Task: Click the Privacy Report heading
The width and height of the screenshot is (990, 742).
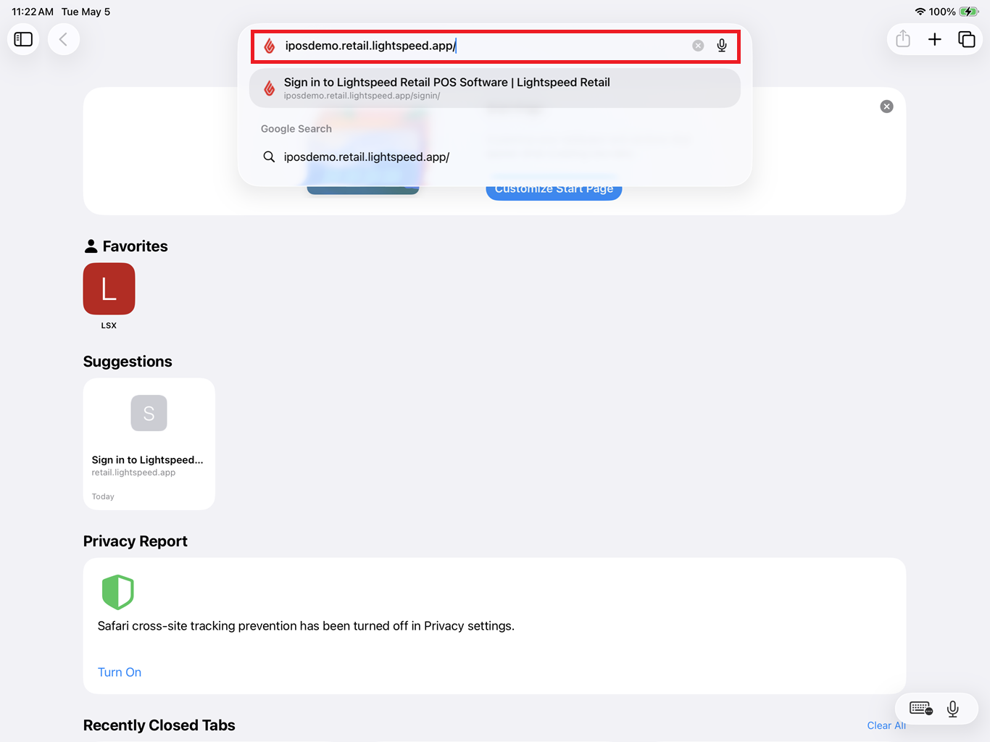Action: [x=136, y=541]
